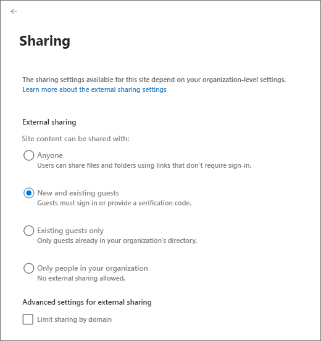Open Learn more about external sharing settings link
This screenshot has width=321, height=341.
point(94,89)
